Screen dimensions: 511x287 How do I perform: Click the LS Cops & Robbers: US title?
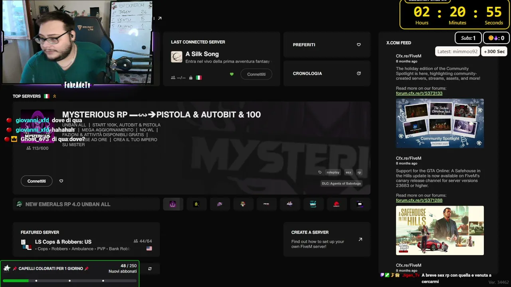(x=63, y=242)
